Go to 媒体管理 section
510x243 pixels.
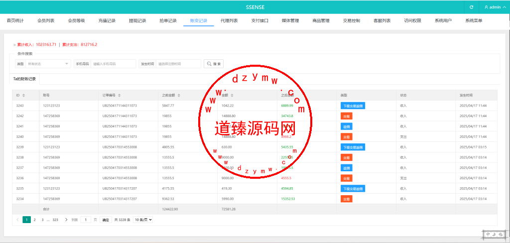[290, 21]
